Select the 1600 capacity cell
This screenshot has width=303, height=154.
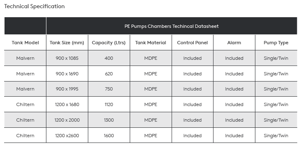point(109,136)
